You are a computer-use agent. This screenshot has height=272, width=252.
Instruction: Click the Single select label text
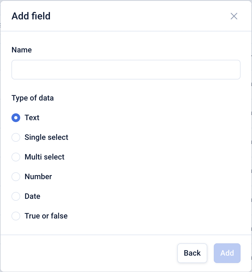click(46, 137)
